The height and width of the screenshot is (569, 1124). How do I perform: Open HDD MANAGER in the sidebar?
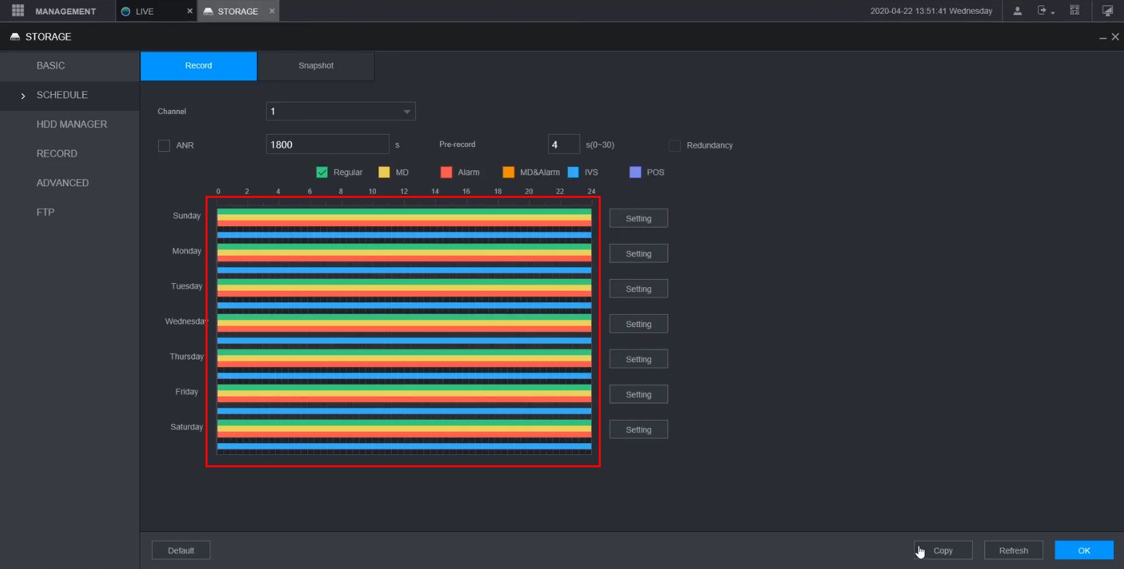coord(71,124)
